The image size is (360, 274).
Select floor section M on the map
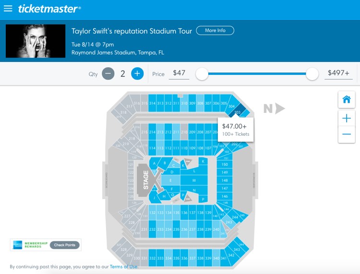coord(194,180)
